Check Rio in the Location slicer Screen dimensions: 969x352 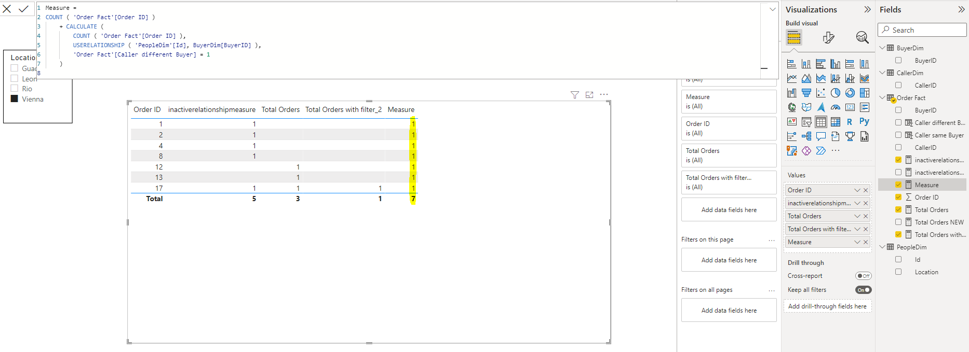tap(15, 89)
